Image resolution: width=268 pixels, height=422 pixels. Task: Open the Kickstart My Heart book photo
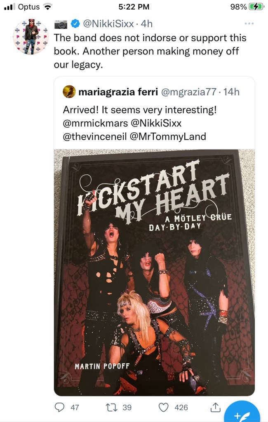(x=154, y=272)
